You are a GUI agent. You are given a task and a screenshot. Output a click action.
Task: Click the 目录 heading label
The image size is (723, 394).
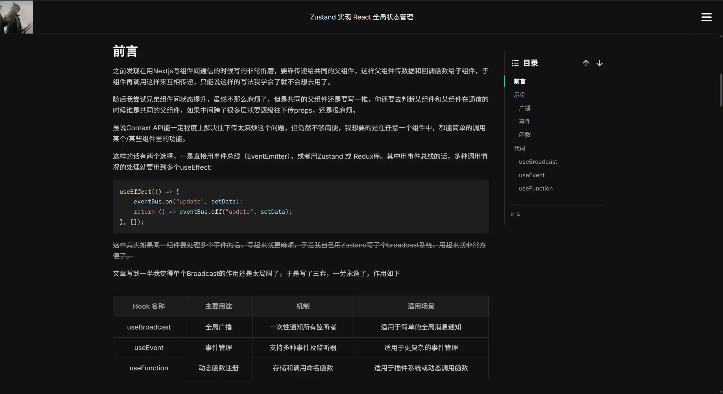coord(530,63)
